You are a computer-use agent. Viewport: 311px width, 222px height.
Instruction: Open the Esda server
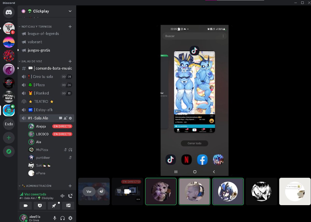9,124
